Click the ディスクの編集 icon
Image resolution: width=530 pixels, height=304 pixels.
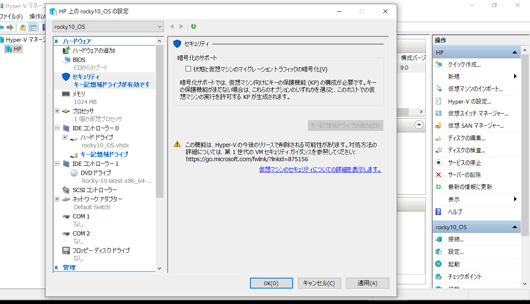(438, 138)
